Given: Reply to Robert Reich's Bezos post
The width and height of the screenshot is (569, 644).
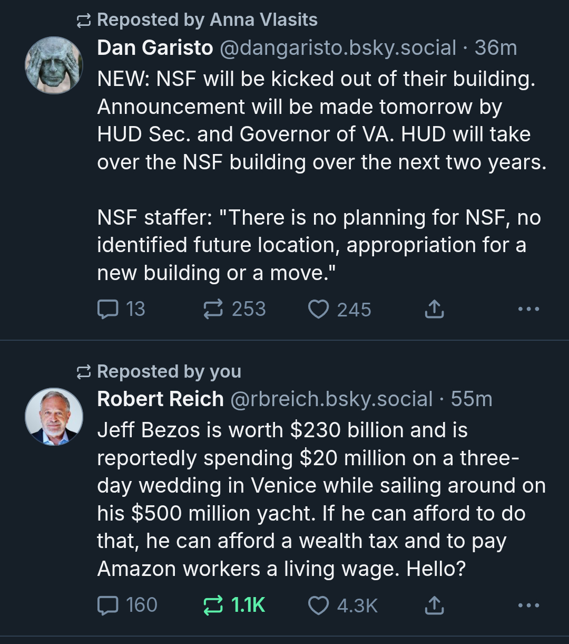Looking at the screenshot, I should [x=108, y=605].
